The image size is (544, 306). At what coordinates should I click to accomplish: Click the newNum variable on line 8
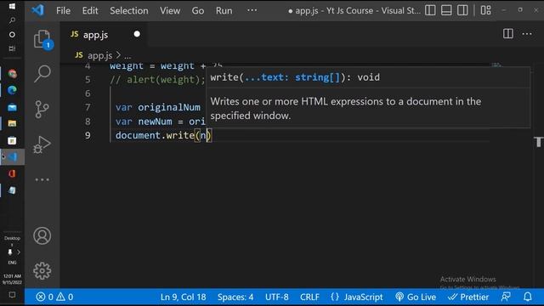(155, 122)
